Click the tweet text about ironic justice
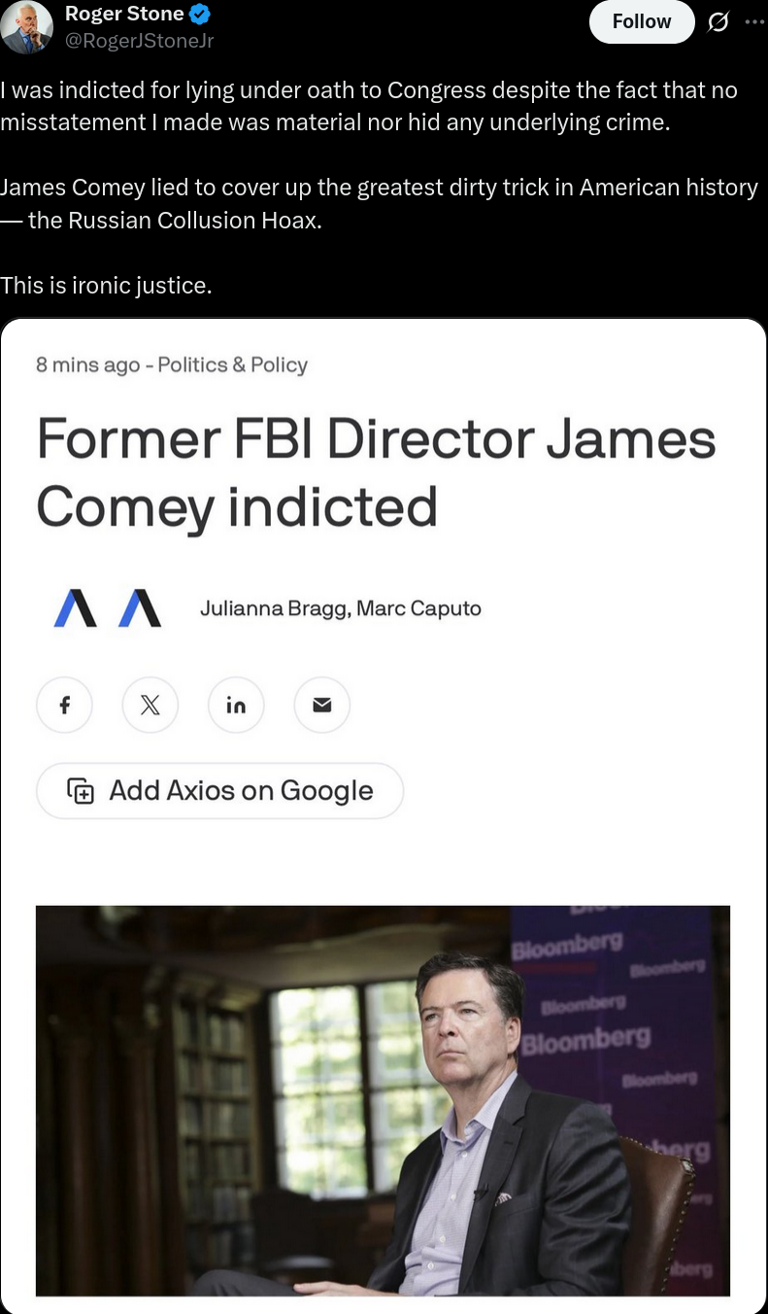Screen dimensions: 768x1314 pyautogui.click(x=106, y=286)
